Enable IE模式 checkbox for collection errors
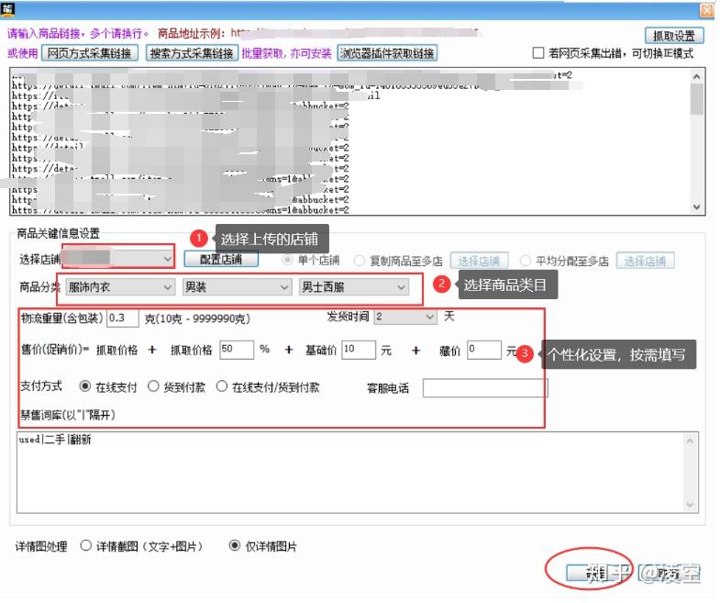 (x=538, y=53)
